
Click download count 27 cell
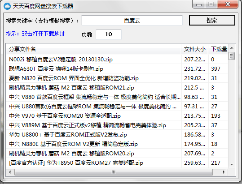pyautogui.click(x=214, y=106)
